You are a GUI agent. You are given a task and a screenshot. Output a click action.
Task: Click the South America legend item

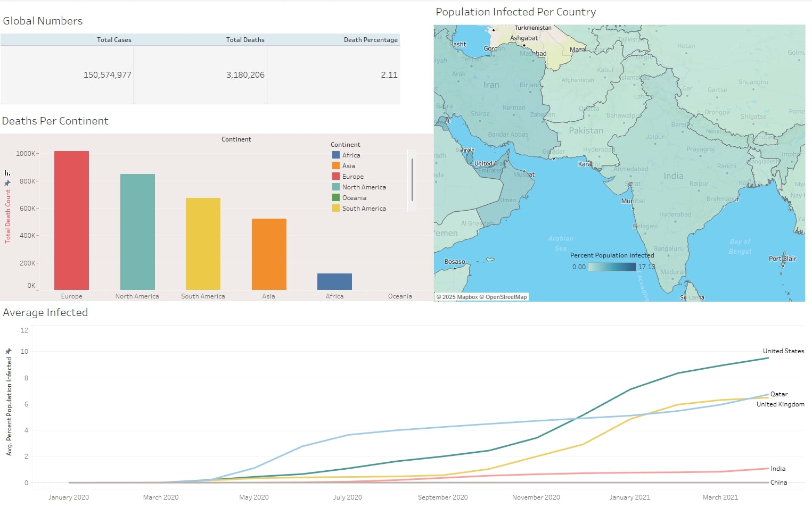coord(364,209)
